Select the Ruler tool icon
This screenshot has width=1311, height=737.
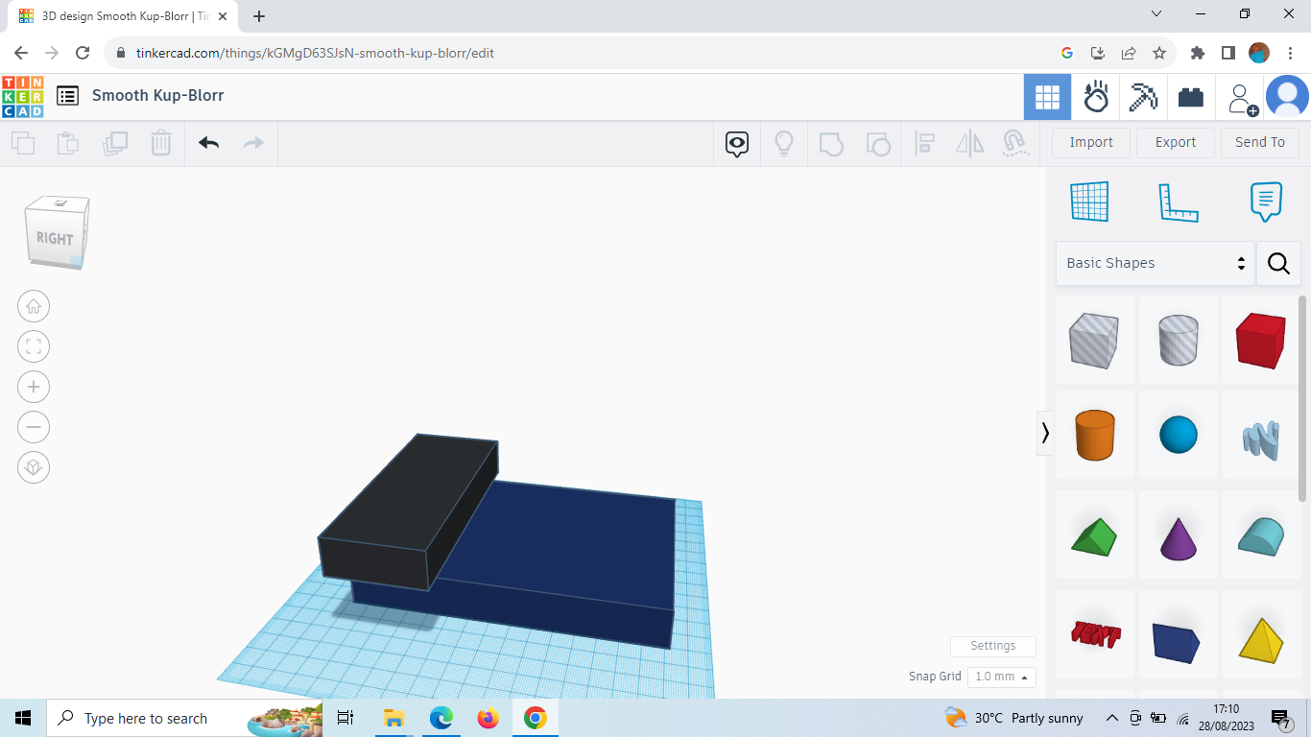1179,202
